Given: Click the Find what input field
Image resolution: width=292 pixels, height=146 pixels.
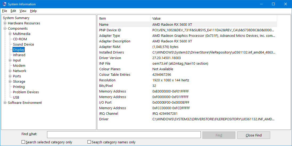Looking at the screenshot, I should pos(124,135).
